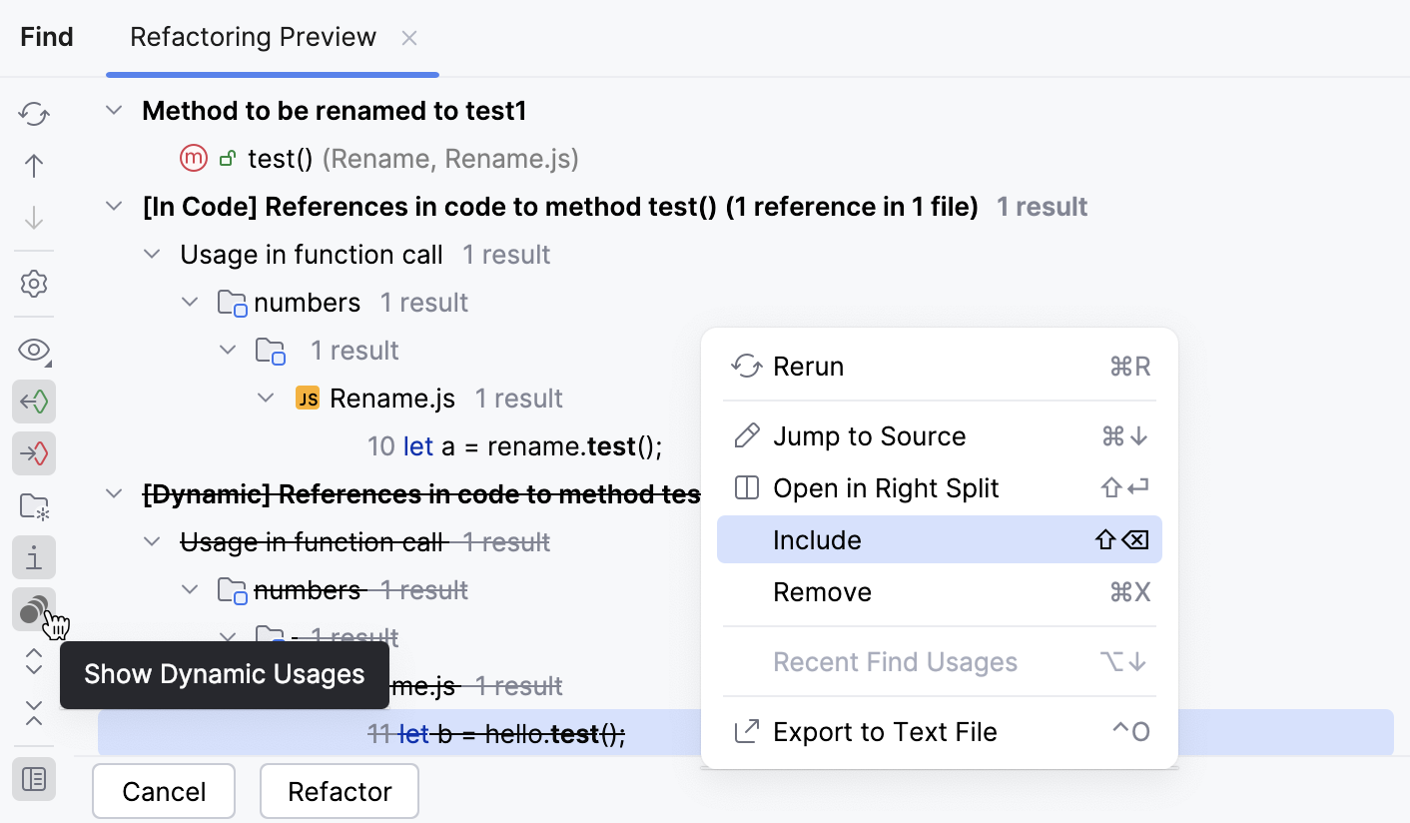Image resolution: width=1410 pixels, height=823 pixels.
Task: Rerun the refactoring search
Action: (33, 114)
